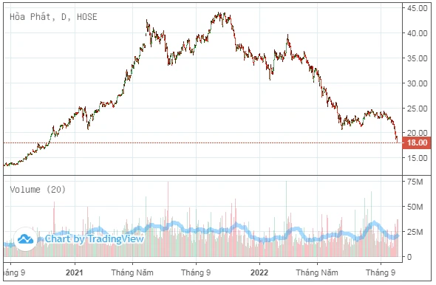Click the Tháng 9 label between 2021 and 2022
Image resolution: width=436 pixels, height=285 pixels.
tap(196, 272)
